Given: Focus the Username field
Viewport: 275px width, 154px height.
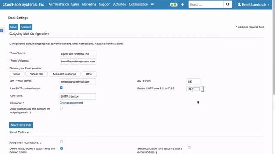Looking at the screenshot, I should 78,96.
